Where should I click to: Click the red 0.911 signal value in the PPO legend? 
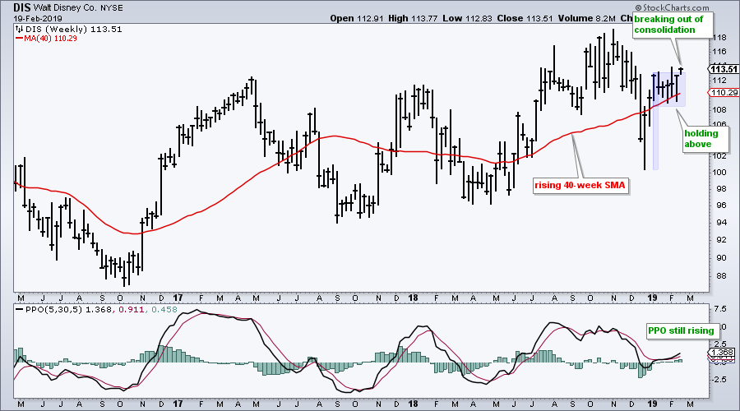point(128,310)
